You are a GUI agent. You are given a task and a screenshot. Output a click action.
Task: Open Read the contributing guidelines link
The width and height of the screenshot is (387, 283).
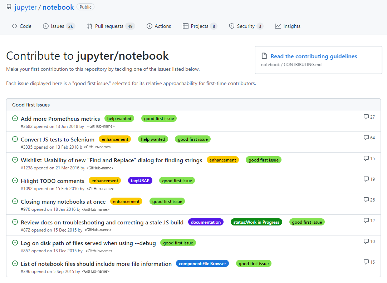(x=314, y=56)
